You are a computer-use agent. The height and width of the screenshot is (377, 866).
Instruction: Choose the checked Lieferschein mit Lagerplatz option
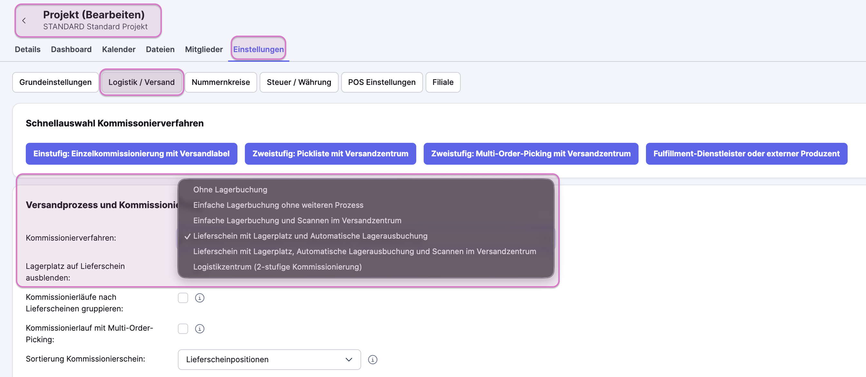point(310,236)
